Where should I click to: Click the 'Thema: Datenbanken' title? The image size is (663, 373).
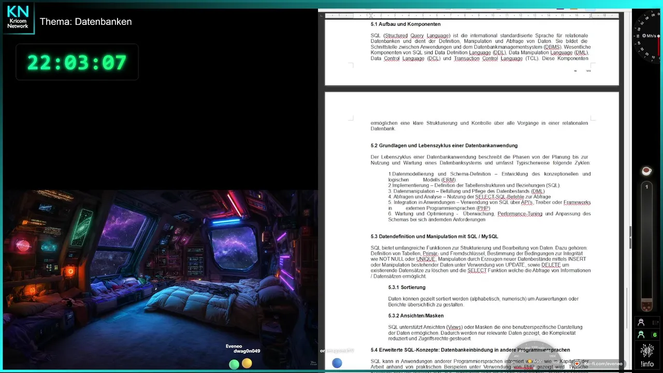point(86,22)
